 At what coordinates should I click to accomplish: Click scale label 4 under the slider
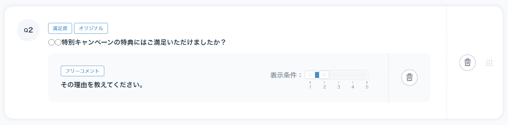(x=353, y=87)
